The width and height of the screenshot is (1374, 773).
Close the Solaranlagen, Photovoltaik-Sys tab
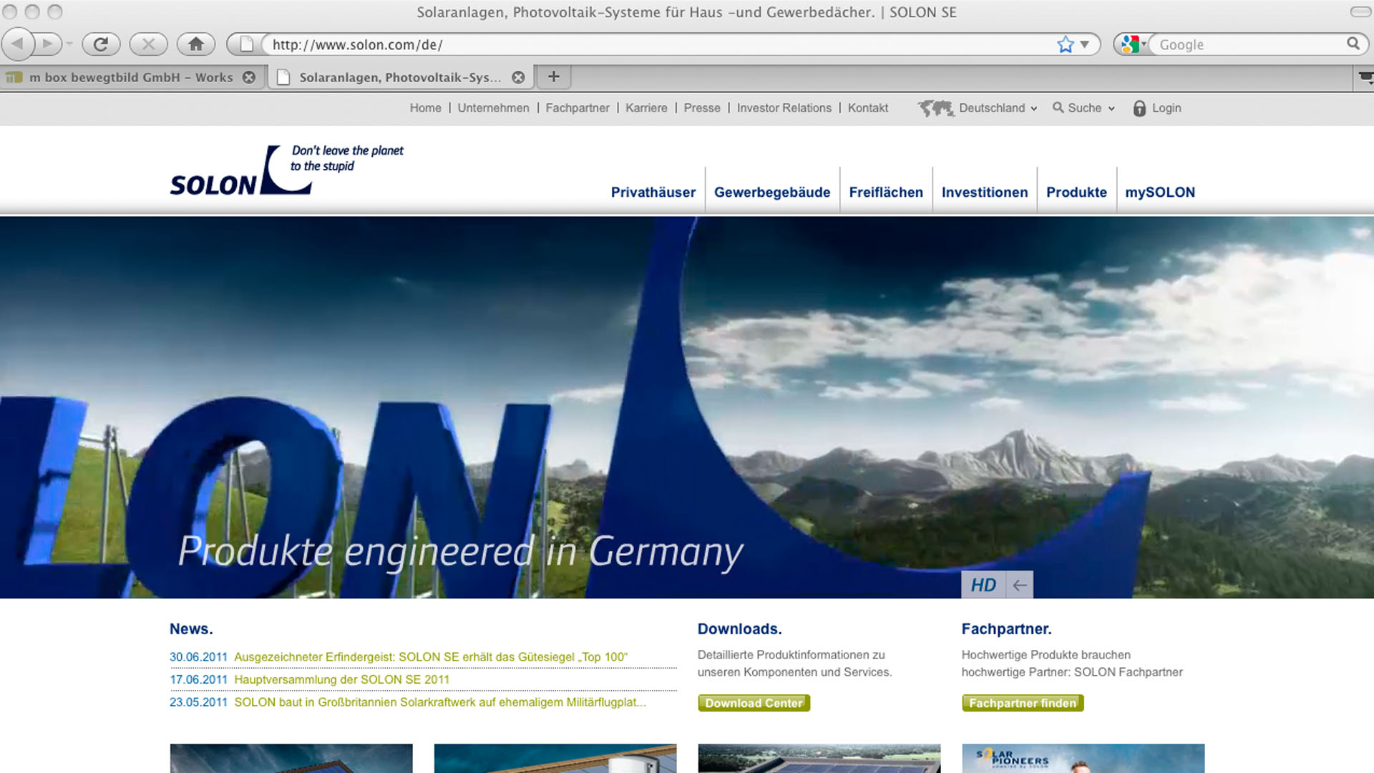[518, 77]
